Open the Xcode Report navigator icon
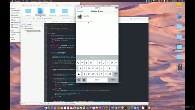 point(42,22)
